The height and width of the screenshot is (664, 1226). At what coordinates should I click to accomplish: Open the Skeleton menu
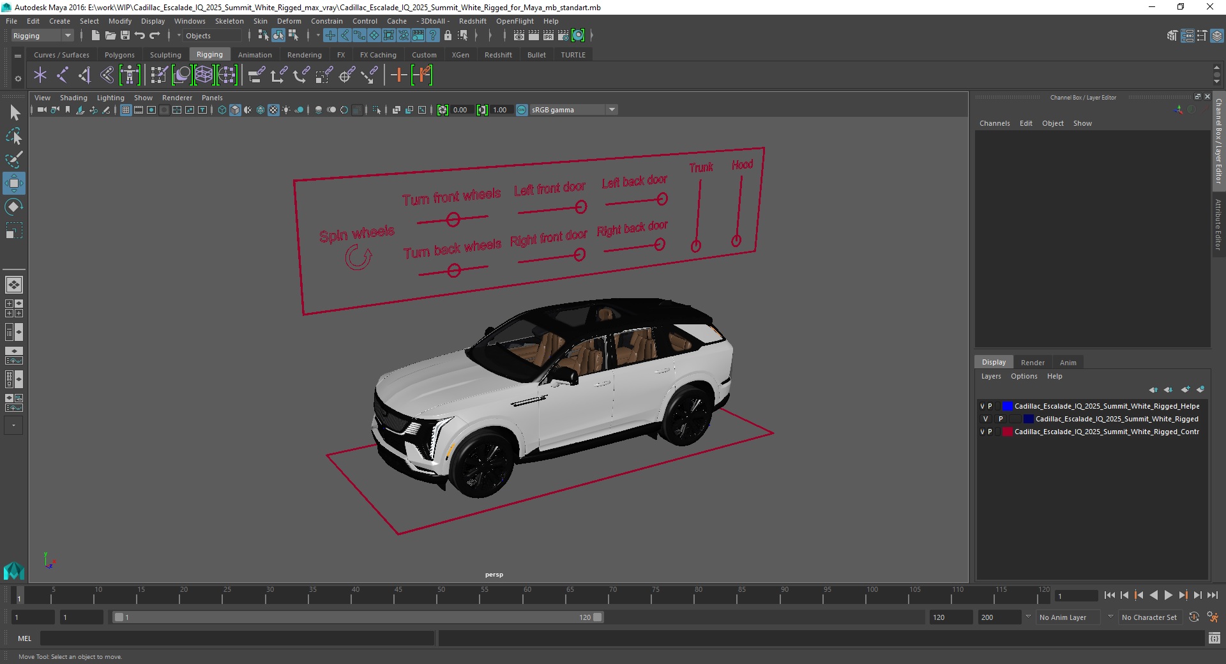229,21
